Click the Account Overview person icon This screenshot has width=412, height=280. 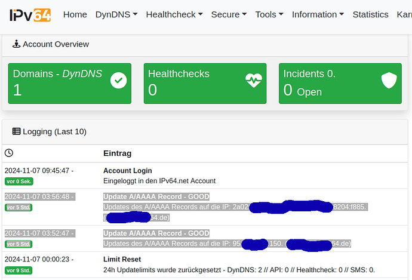(x=16, y=44)
